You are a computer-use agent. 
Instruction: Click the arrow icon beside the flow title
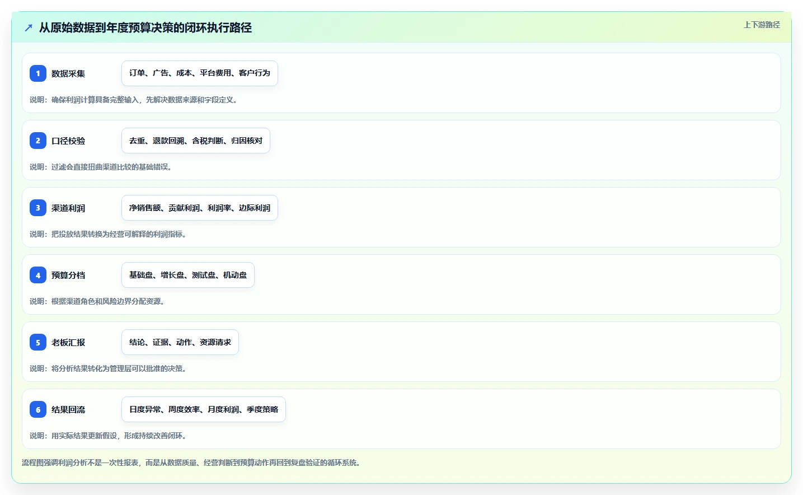(29, 27)
